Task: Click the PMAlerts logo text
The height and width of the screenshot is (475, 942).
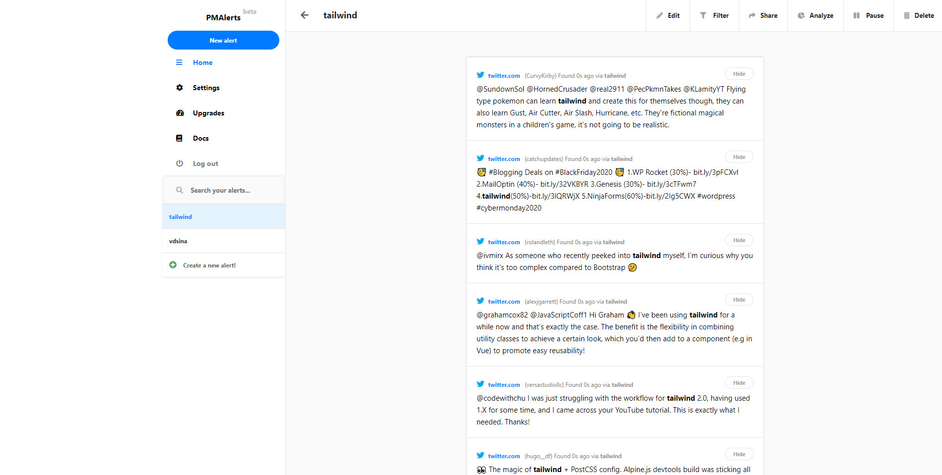Action: [x=223, y=17]
